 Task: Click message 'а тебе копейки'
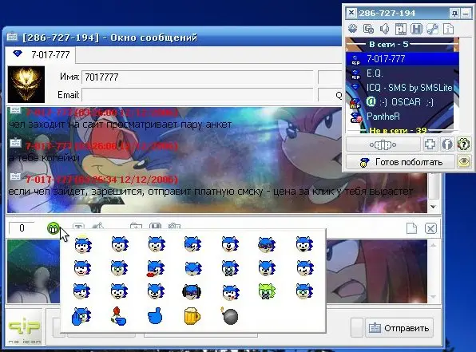click(x=44, y=158)
